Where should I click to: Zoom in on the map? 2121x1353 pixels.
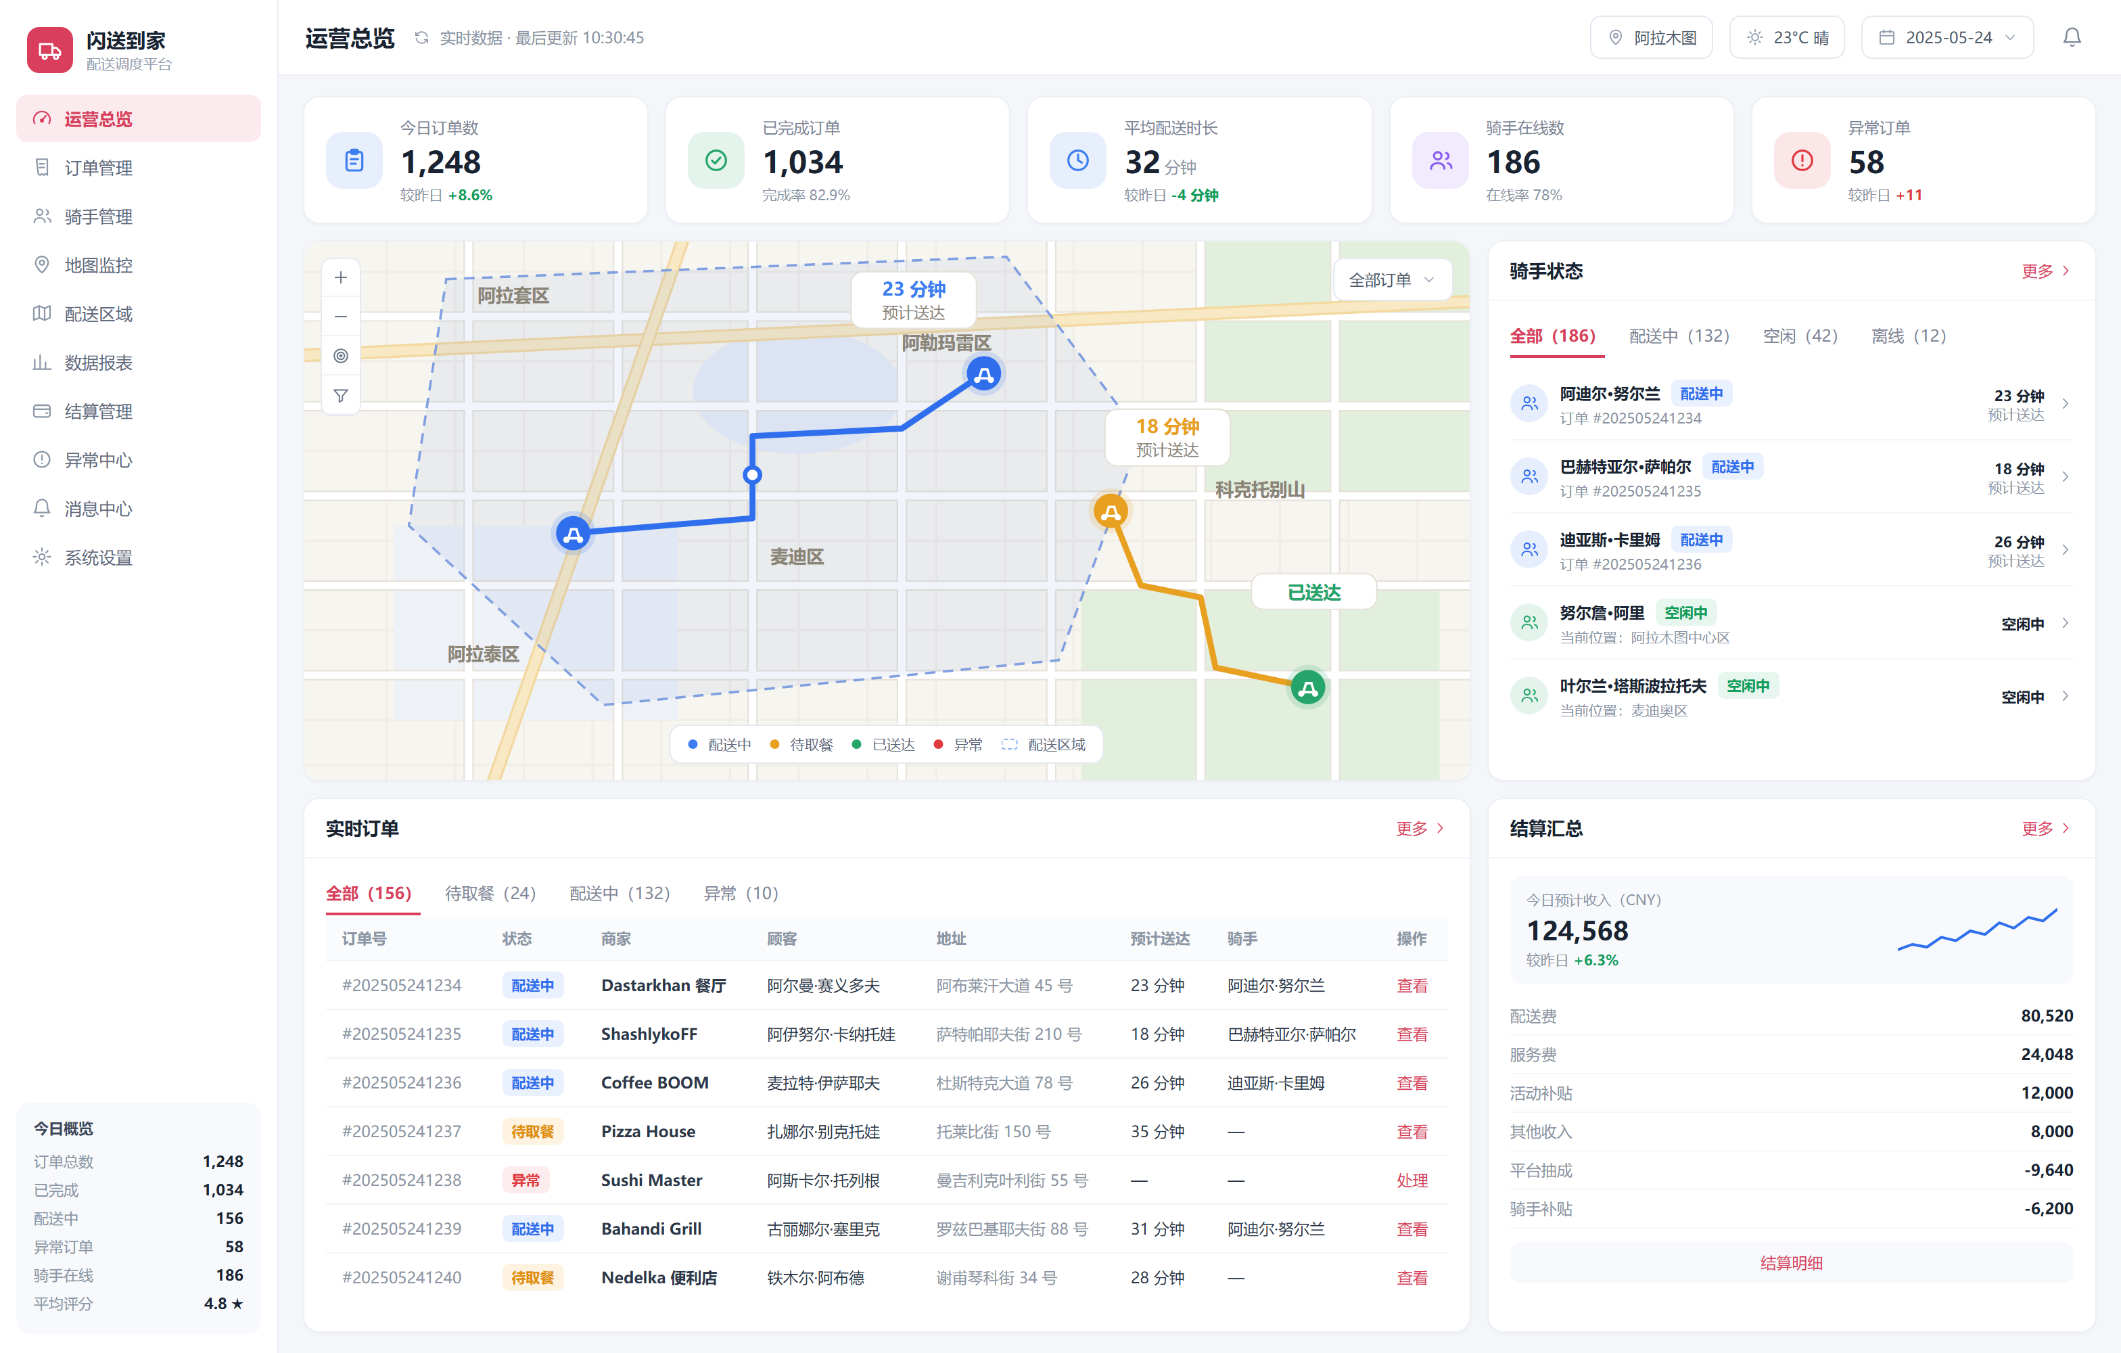pyautogui.click(x=341, y=278)
